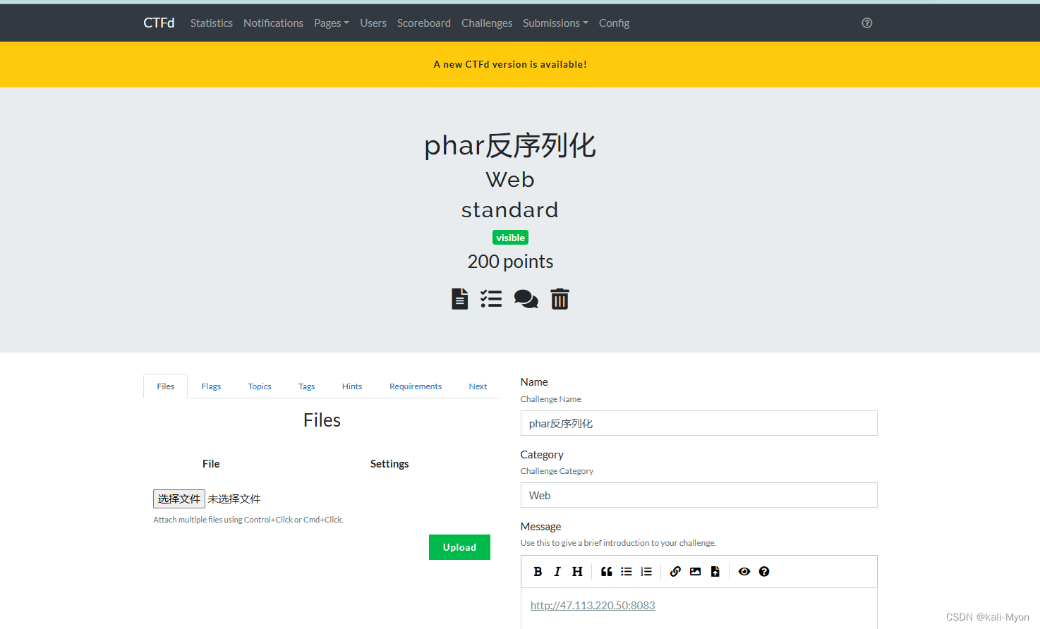Open the Pages dropdown menu
This screenshot has width=1040, height=629.
point(331,23)
